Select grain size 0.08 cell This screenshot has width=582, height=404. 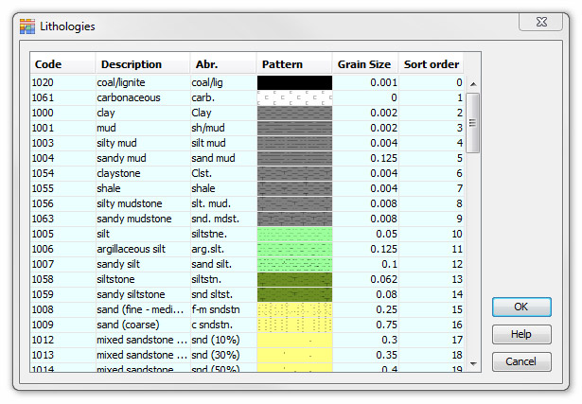(365, 294)
